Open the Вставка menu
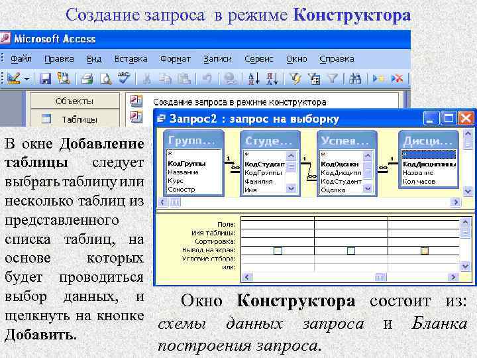Screen dimensions: 477x358 (131, 58)
